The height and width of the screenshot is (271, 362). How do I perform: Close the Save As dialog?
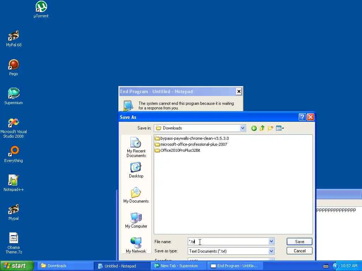(x=310, y=117)
